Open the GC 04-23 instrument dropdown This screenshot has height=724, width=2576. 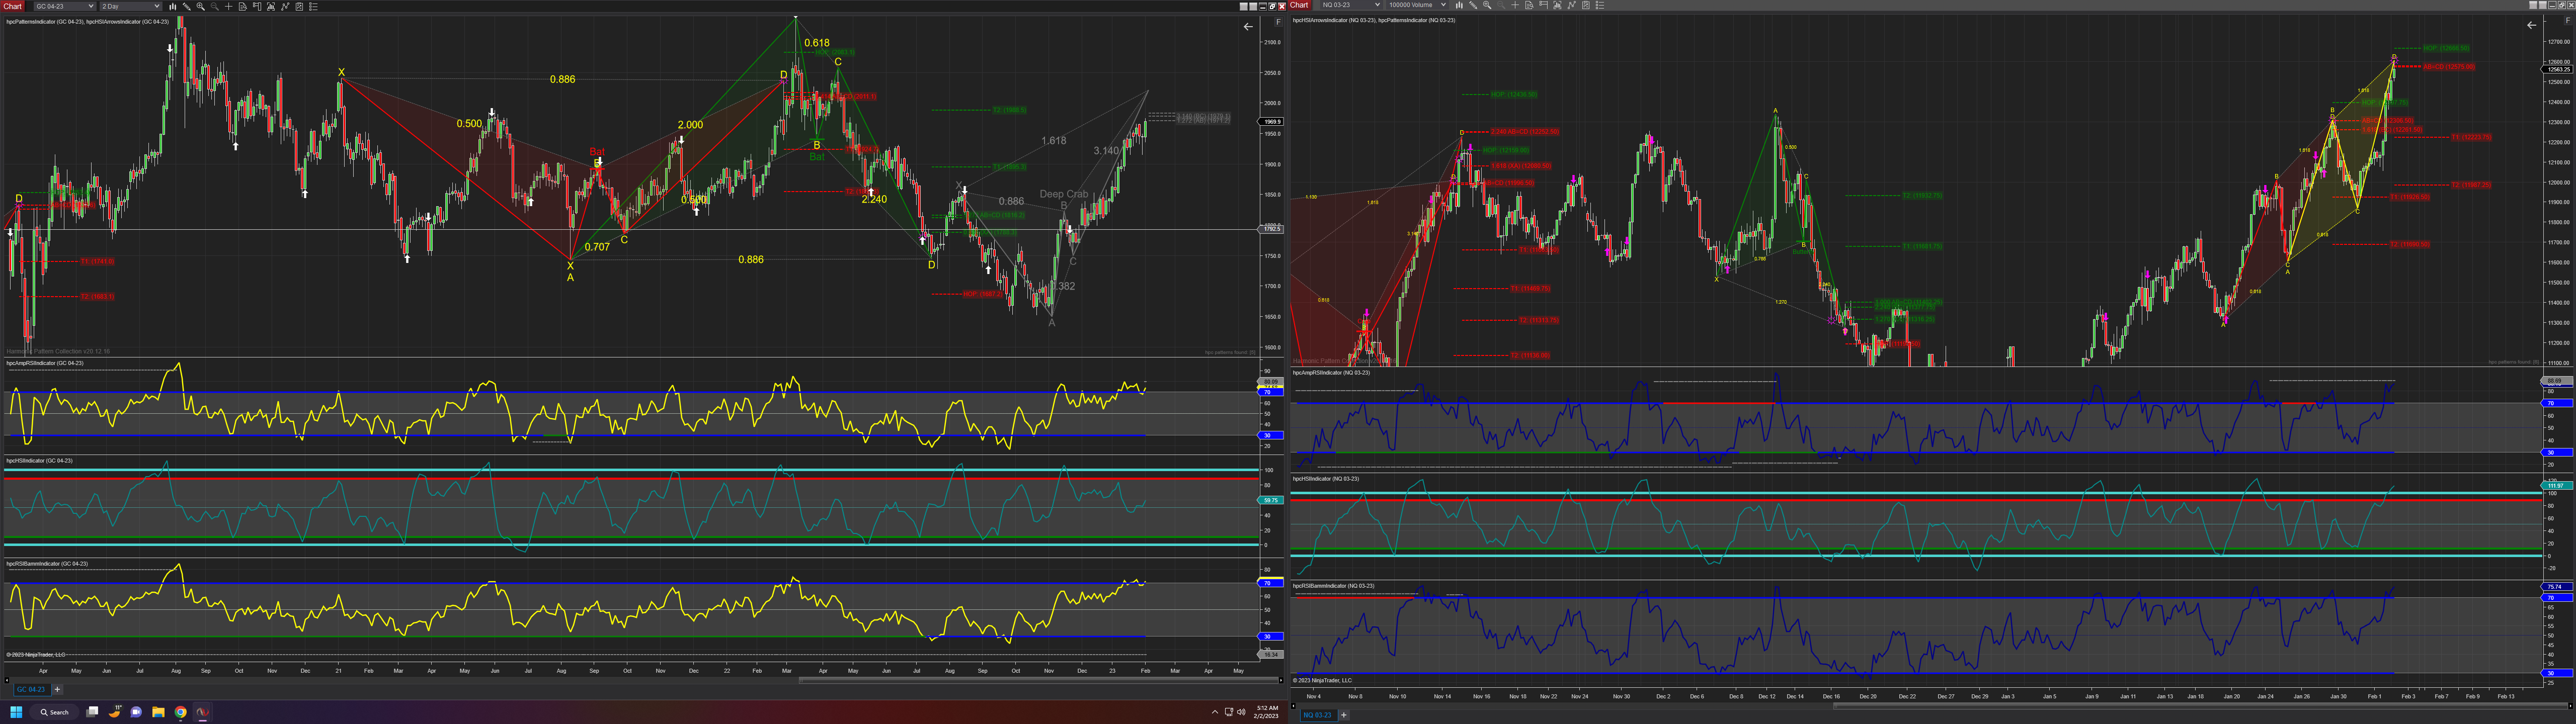[64, 6]
